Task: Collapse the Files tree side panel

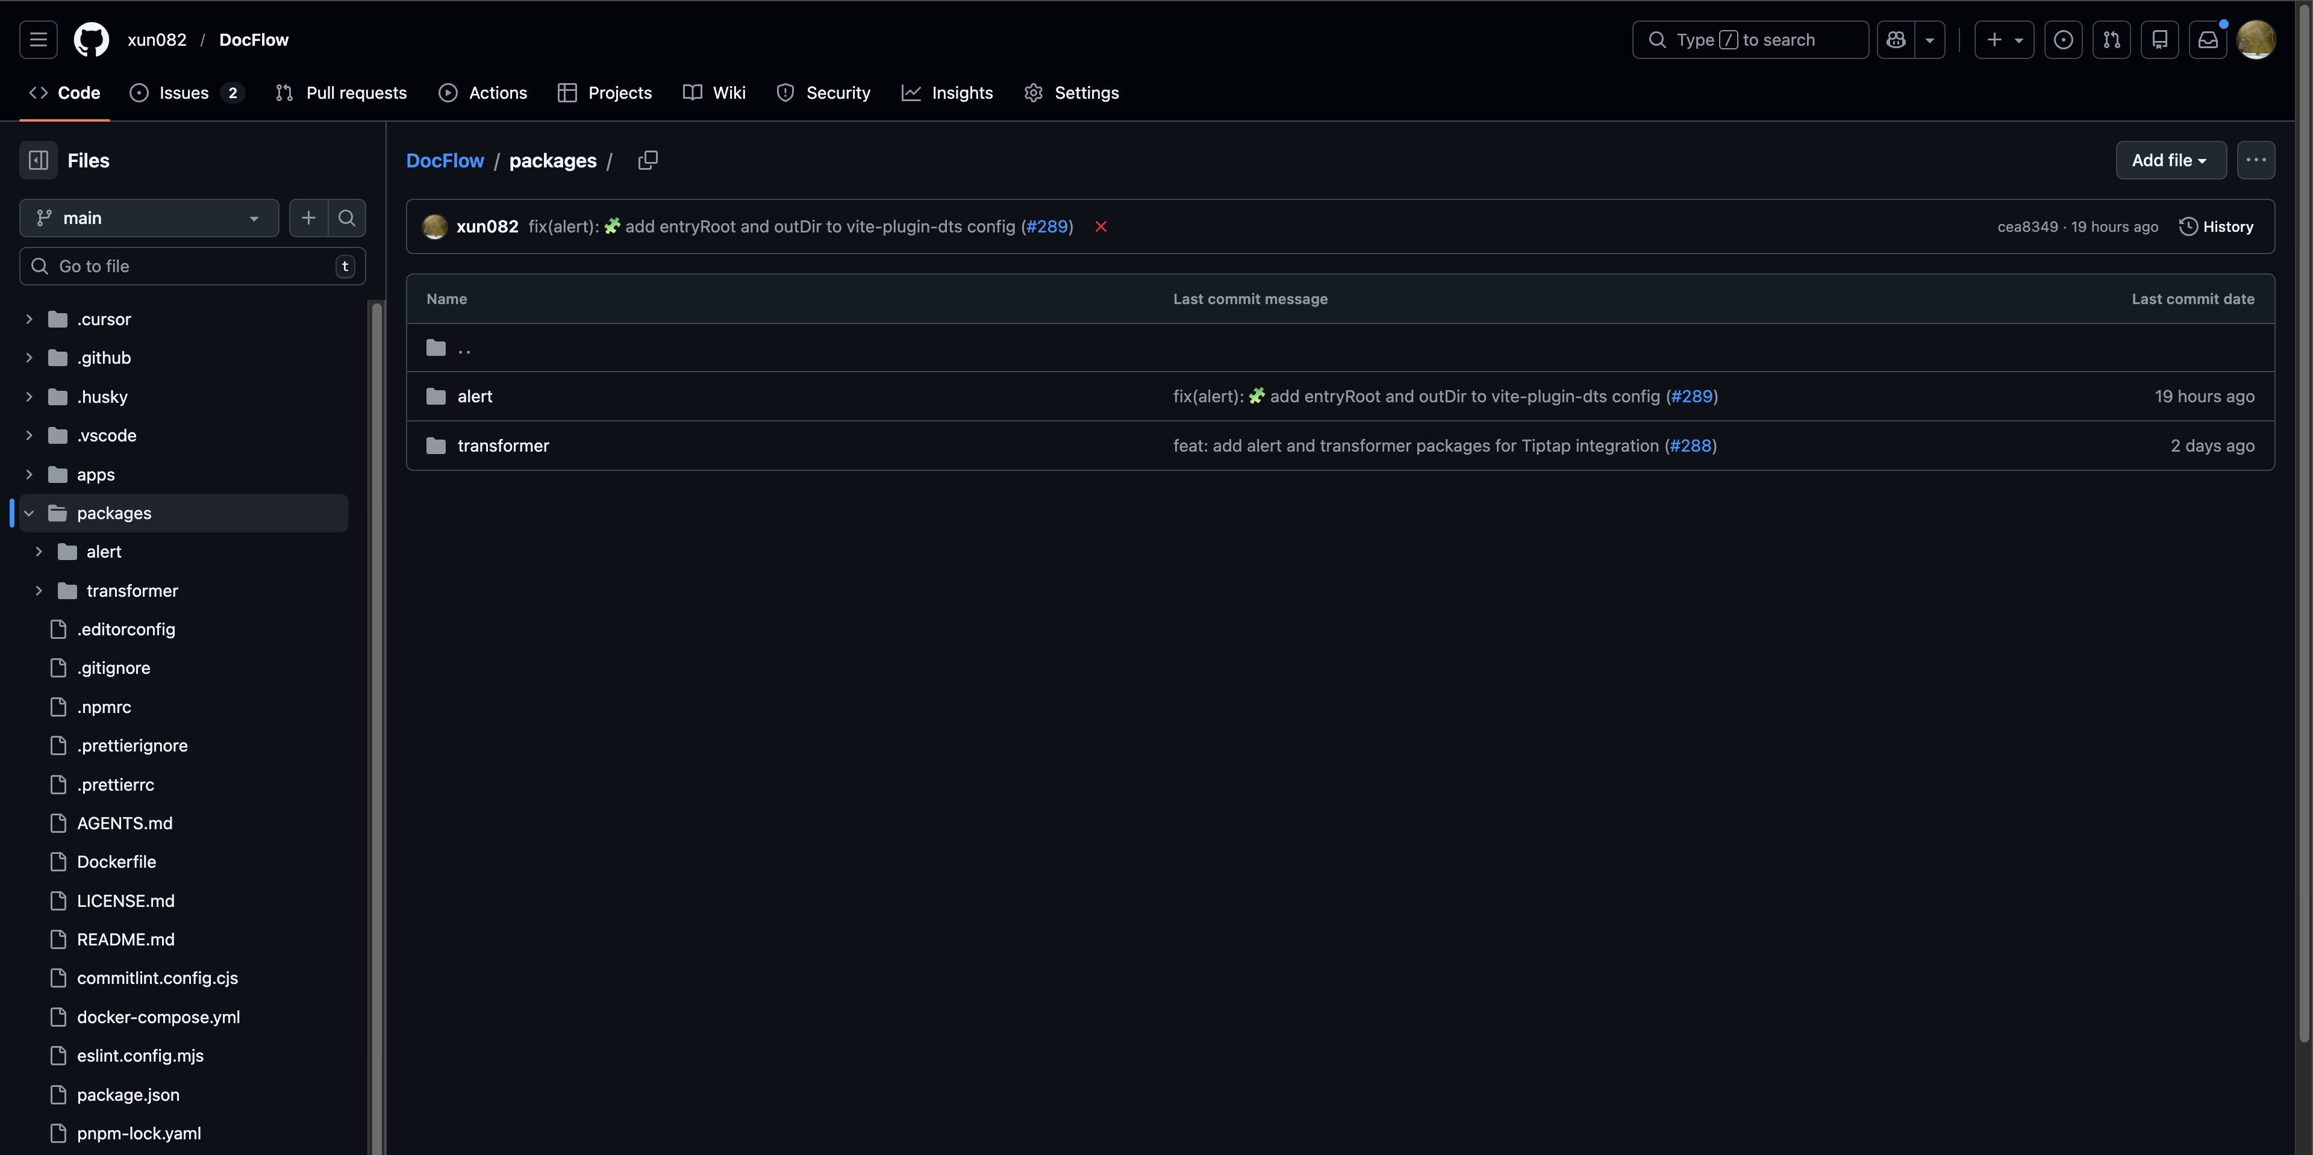Action: 38,161
